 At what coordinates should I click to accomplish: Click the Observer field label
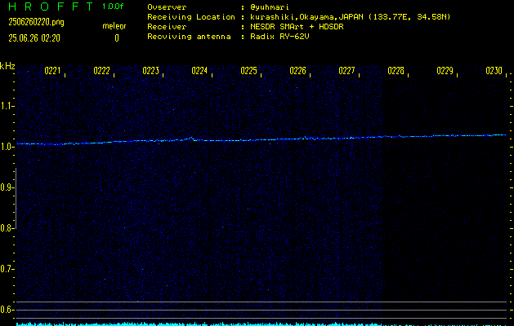(167, 7)
